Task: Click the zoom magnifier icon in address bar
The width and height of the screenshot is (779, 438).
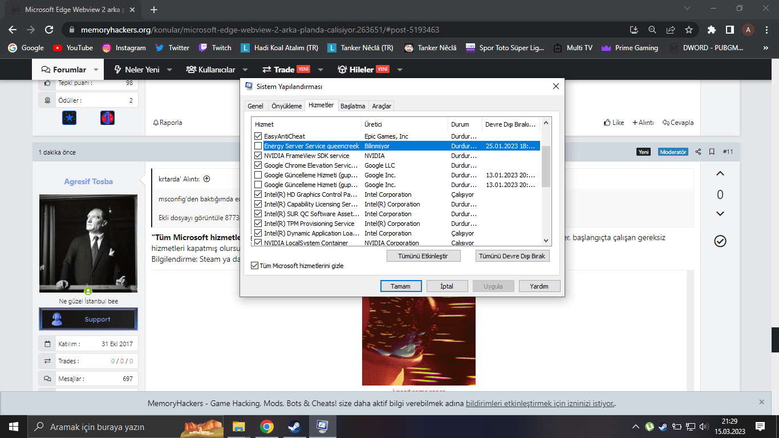Action: [x=652, y=30]
